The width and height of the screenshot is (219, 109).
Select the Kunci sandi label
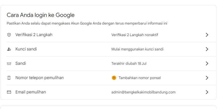click(x=26, y=49)
